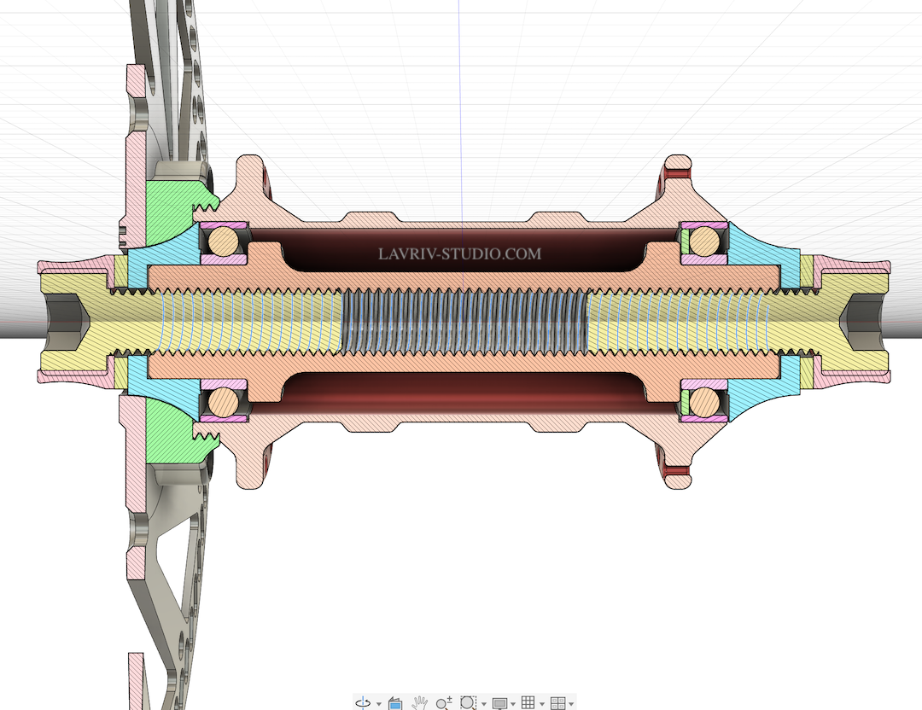Open the Viewports dropdown arrow
922x710 pixels.
[x=571, y=704]
